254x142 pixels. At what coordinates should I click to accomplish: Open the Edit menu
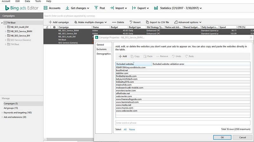pyautogui.click(x=17, y=1)
